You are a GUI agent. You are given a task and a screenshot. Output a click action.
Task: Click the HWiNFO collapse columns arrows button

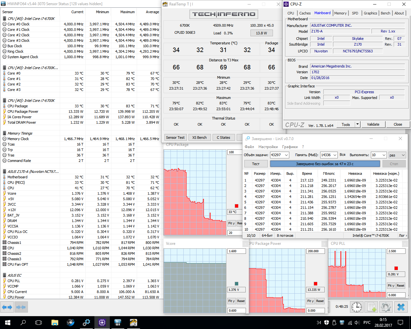21,307
